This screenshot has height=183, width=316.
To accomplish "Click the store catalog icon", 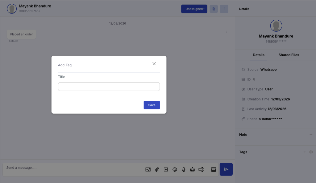I will [x=214, y=169].
